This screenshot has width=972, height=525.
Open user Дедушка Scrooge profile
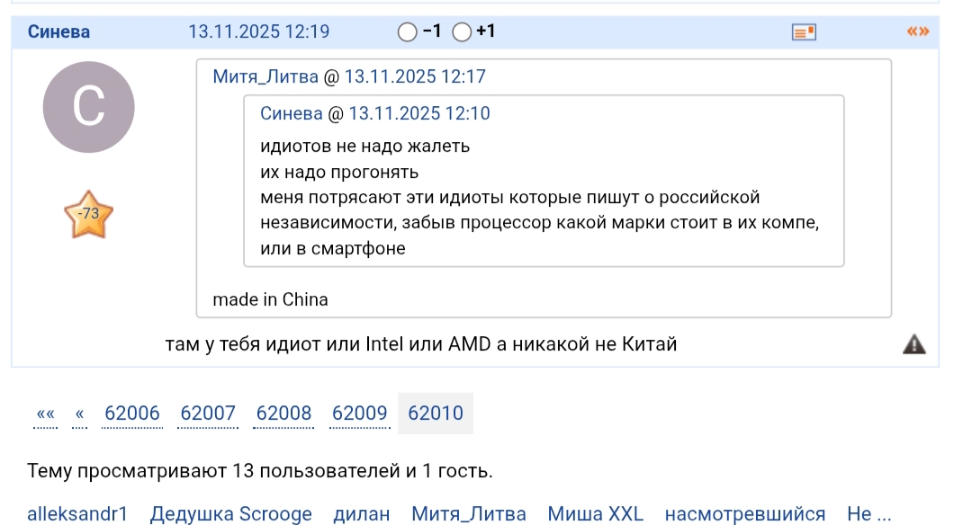pyautogui.click(x=230, y=514)
